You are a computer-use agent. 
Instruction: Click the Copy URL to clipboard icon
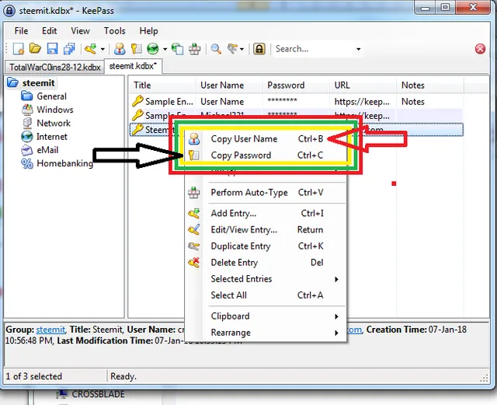pyautogui.click(x=177, y=49)
